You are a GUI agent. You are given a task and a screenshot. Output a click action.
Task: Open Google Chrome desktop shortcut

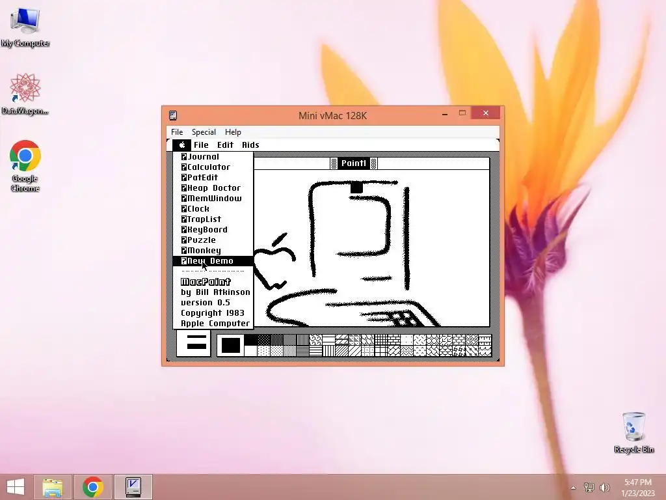click(x=25, y=166)
